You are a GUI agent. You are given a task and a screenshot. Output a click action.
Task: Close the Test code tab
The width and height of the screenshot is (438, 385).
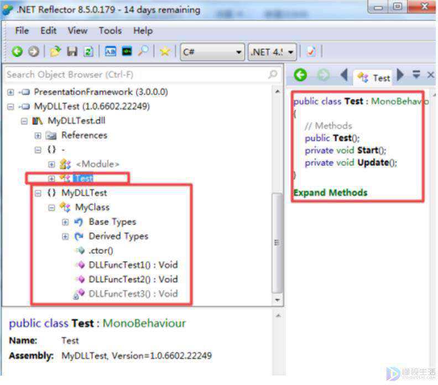click(x=430, y=75)
